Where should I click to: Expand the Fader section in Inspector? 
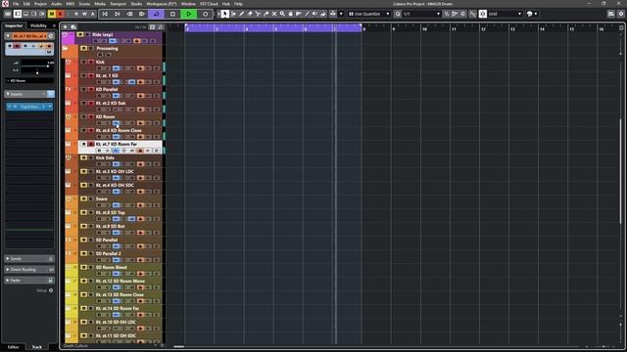point(29,281)
